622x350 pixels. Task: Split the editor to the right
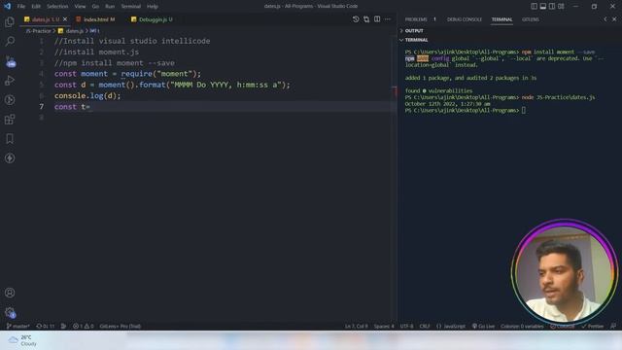[377, 19]
